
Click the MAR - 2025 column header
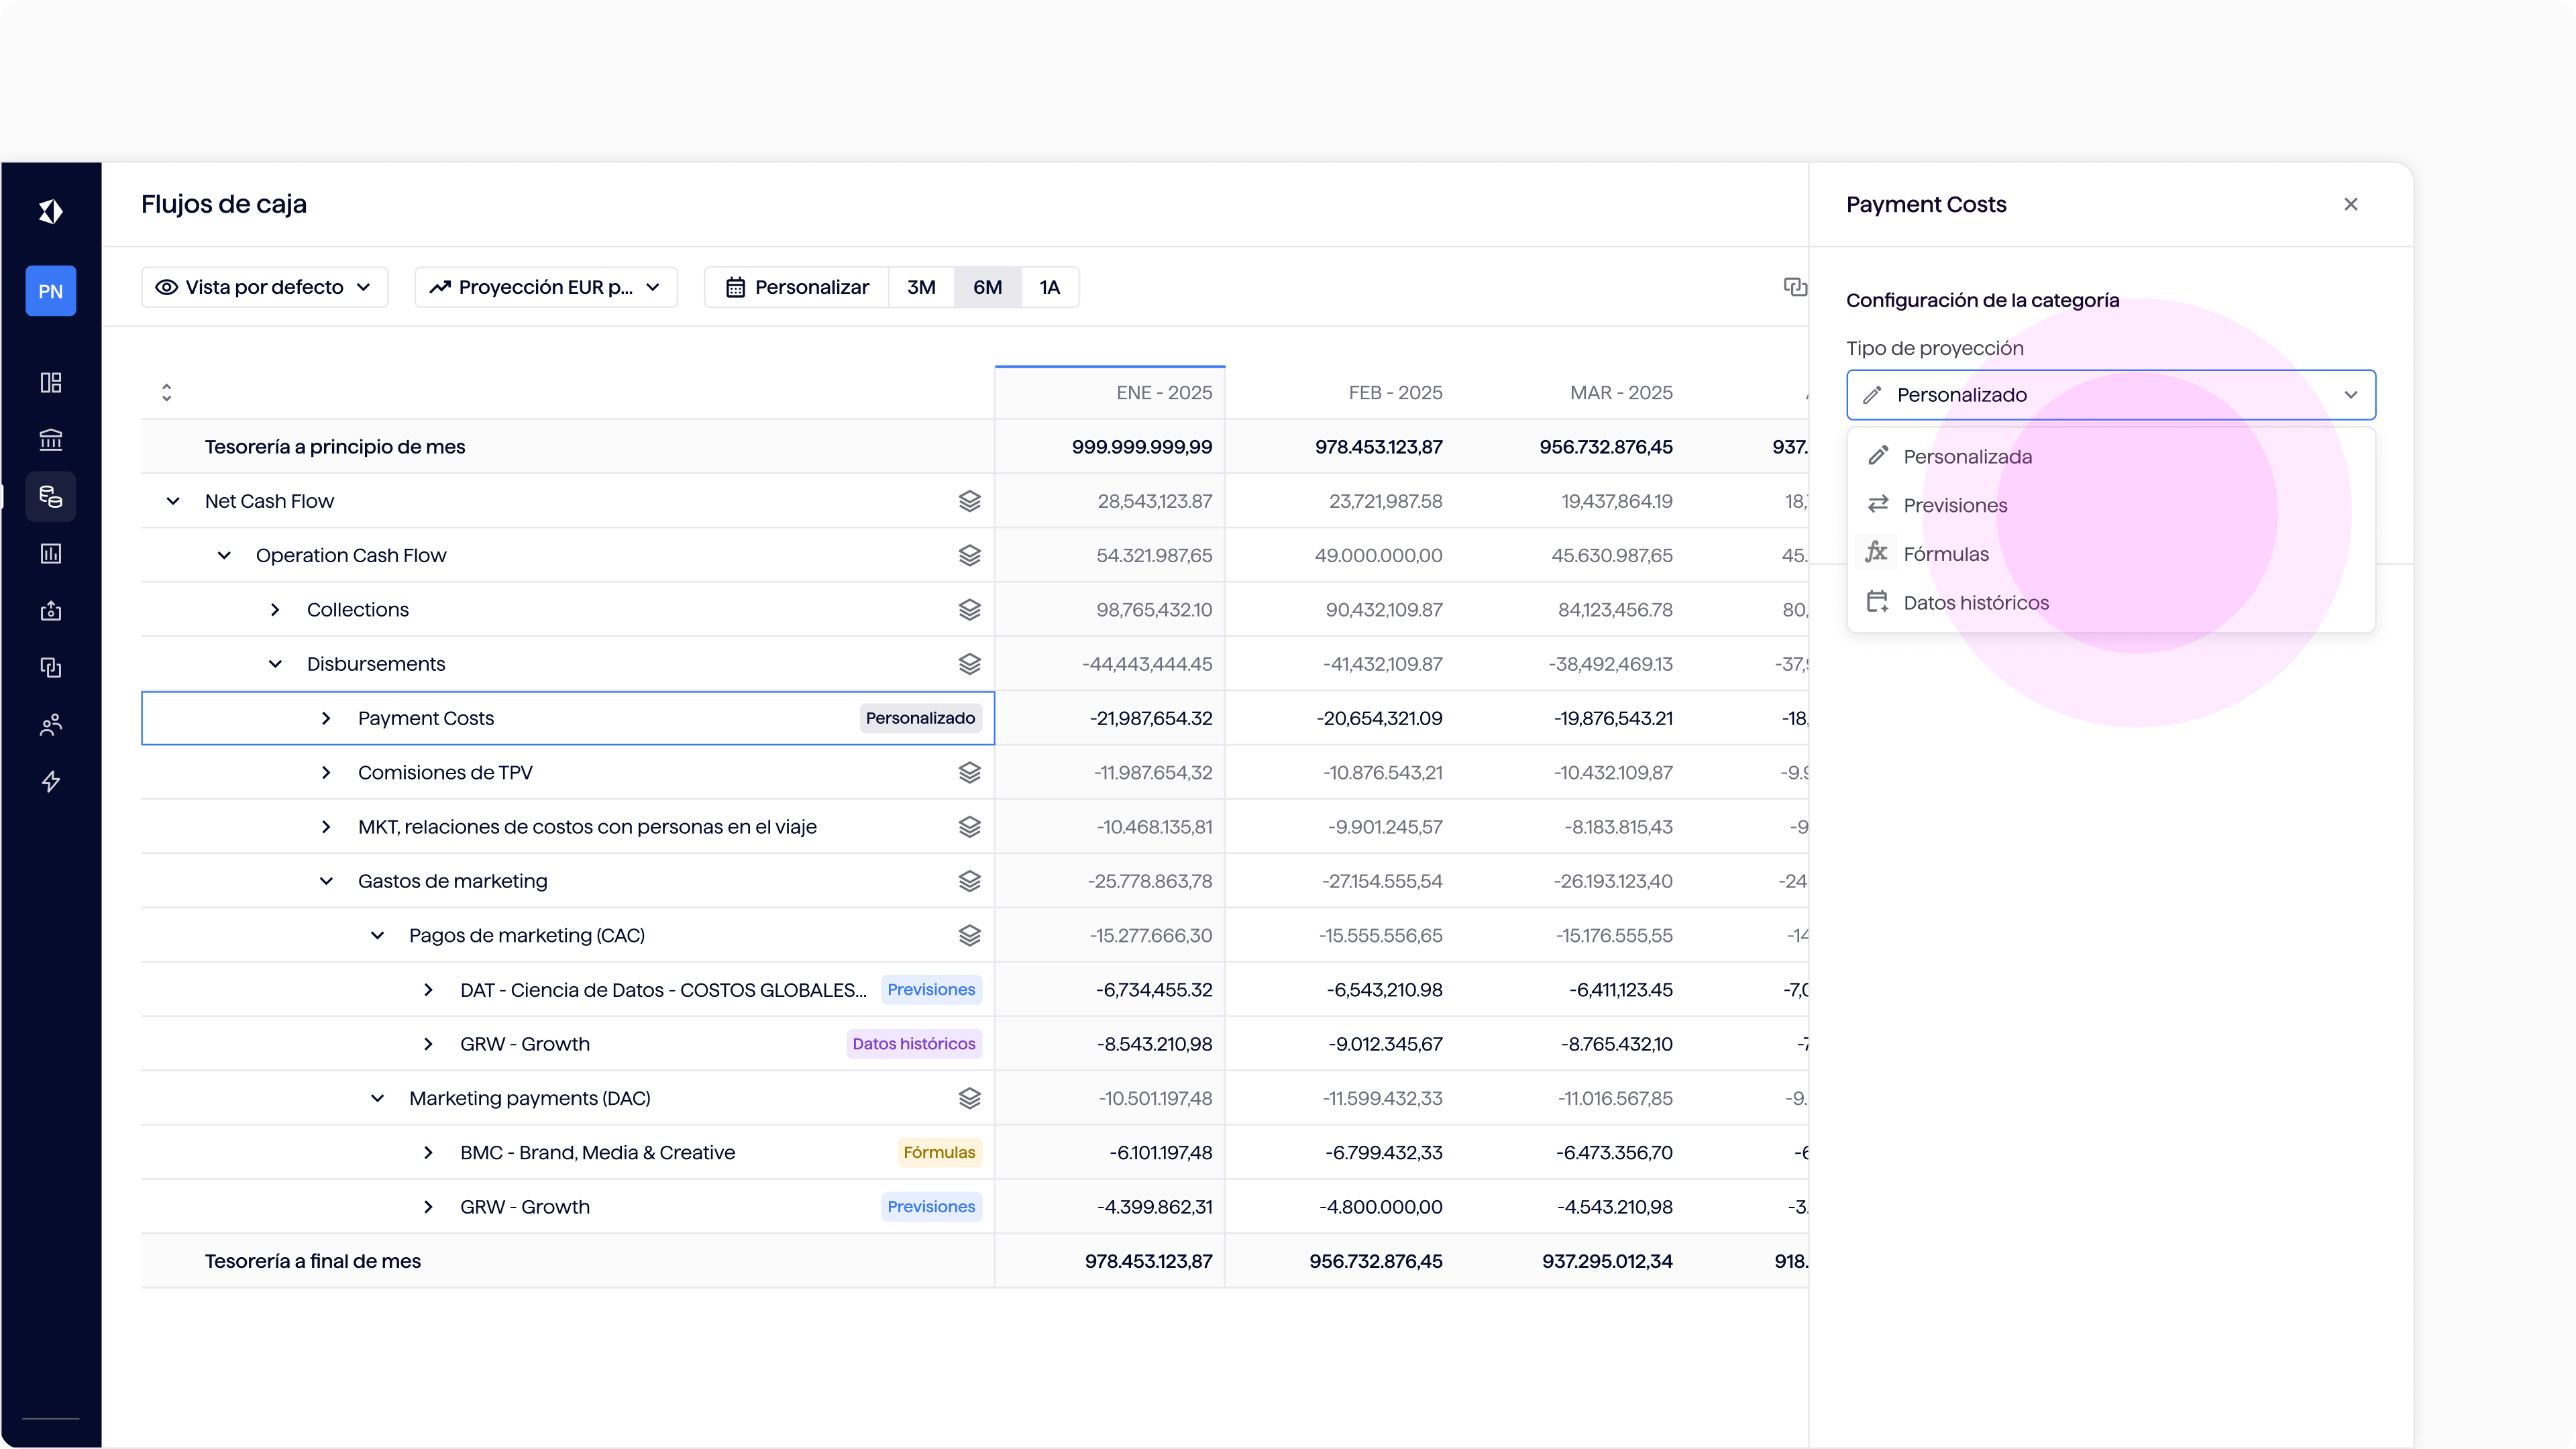[x=1621, y=393]
